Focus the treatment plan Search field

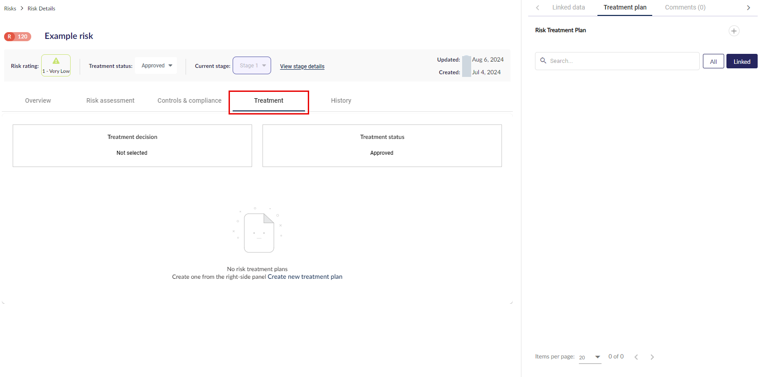(x=617, y=61)
